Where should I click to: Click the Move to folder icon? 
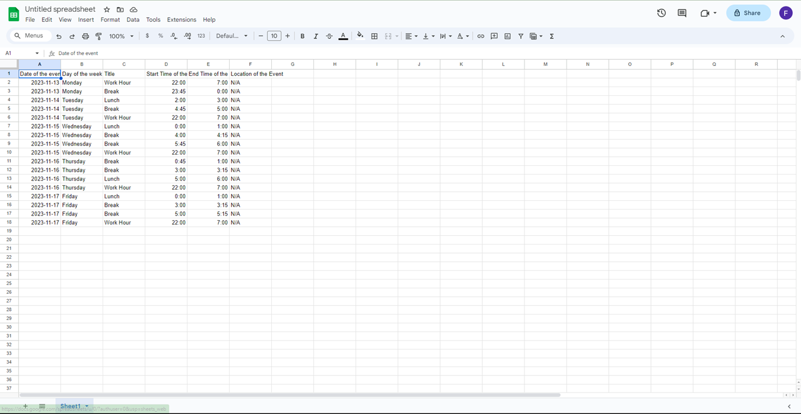click(120, 9)
